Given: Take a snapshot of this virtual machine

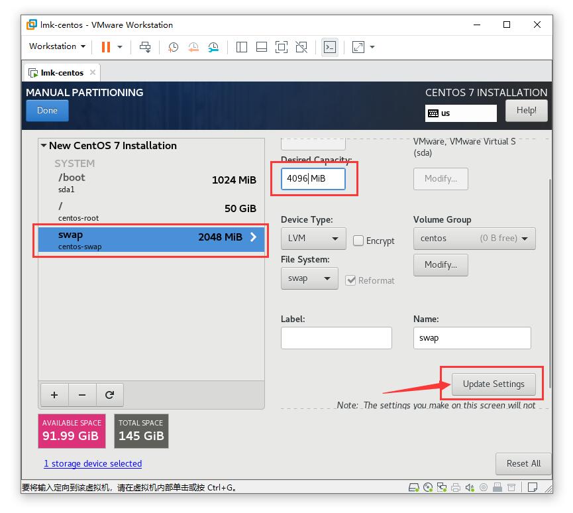Looking at the screenshot, I should [x=173, y=47].
